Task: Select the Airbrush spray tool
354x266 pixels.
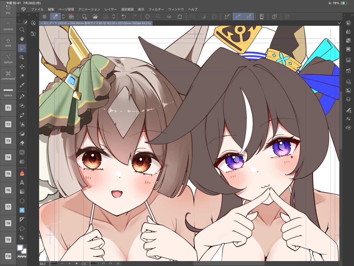Action: [x=22, y=124]
